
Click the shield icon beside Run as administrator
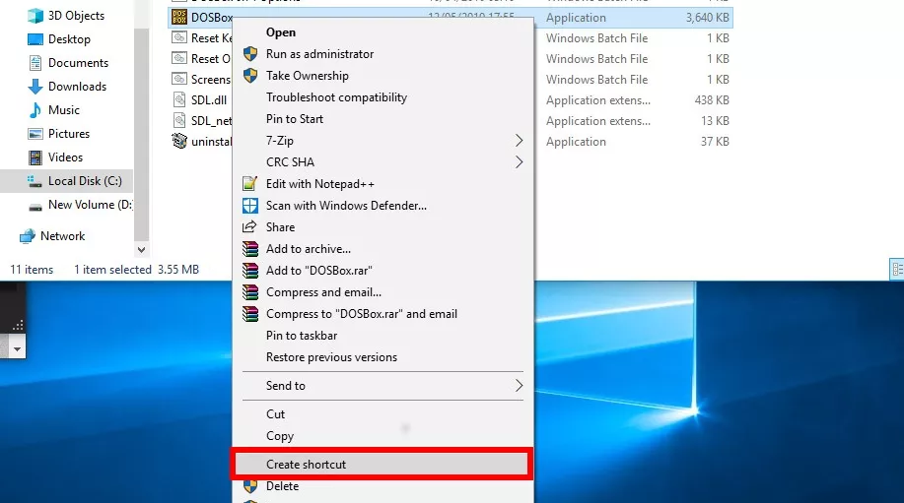[x=250, y=54]
